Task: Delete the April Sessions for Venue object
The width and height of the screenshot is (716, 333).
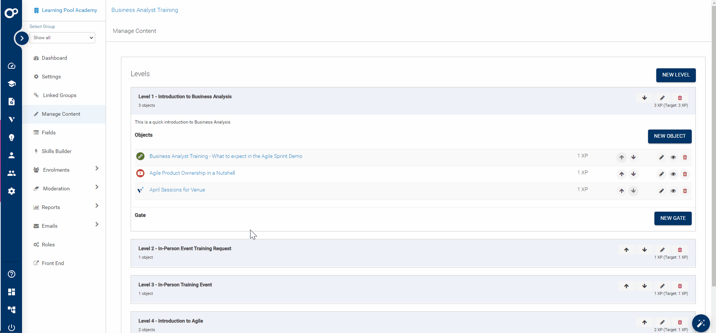Action: click(x=685, y=191)
